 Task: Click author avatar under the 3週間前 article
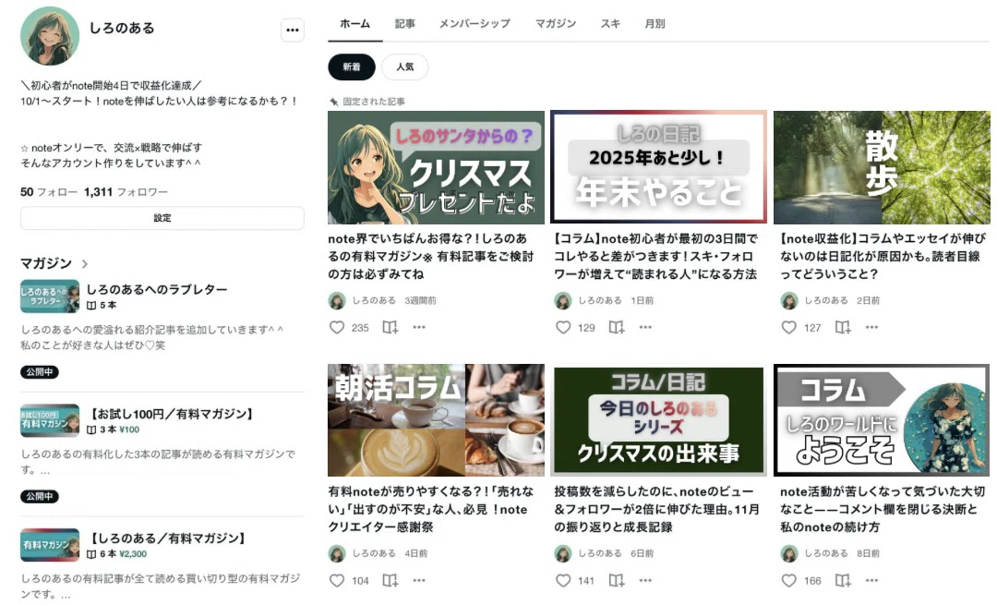coord(337,300)
